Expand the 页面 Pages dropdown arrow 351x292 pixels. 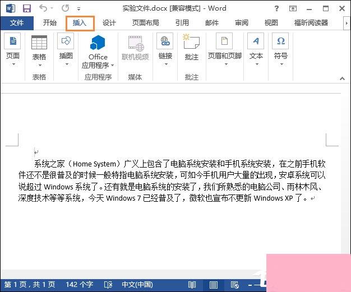pyautogui.click(x=13, y=64)
